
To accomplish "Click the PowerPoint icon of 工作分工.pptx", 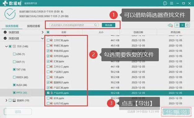I will [51, 67].
